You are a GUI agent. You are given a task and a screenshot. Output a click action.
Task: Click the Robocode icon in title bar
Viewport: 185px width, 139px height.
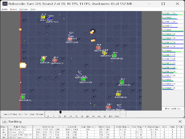pyautogui.click(x=5, y=4)
